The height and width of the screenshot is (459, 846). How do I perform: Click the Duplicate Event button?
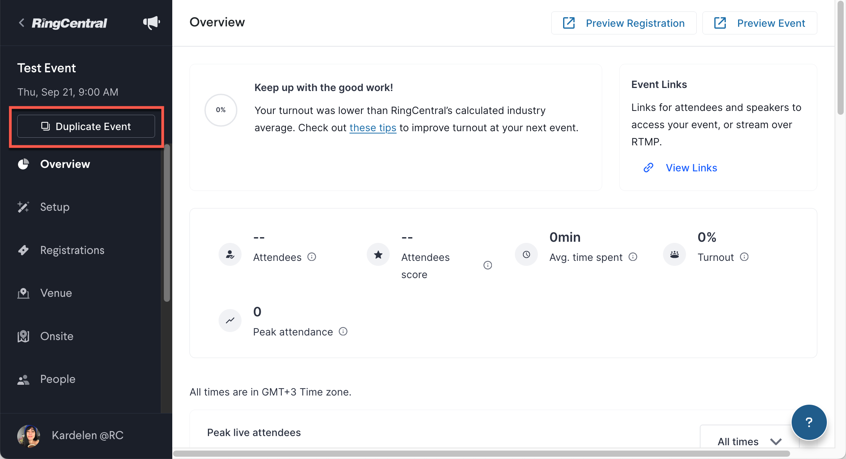[x=86, y=126]
